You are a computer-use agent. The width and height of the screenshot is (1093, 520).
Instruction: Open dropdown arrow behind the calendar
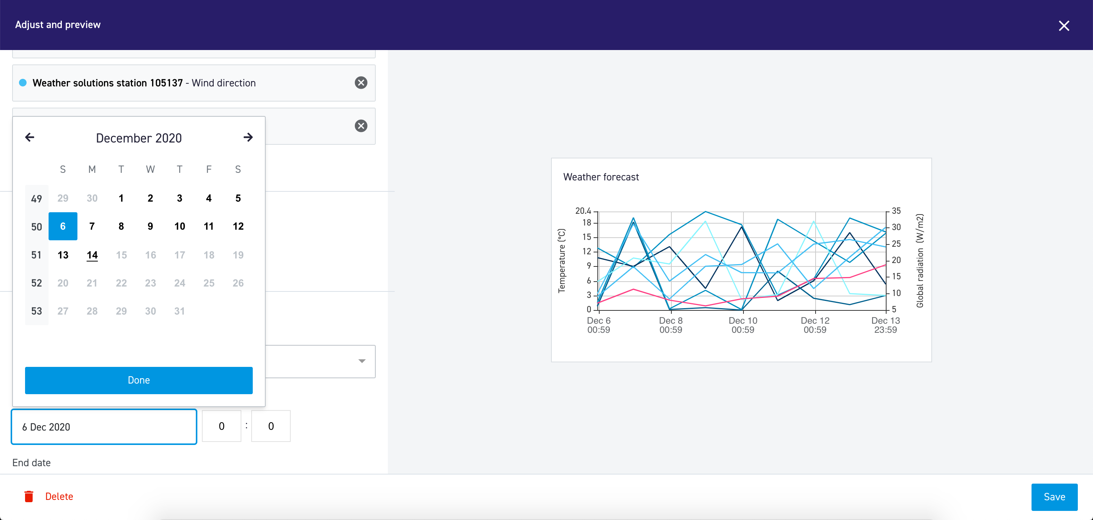click(362, 361)
